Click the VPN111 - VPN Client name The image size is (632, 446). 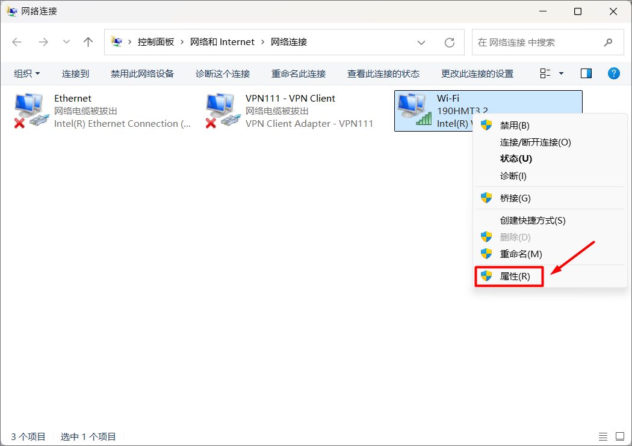(290, 98)
